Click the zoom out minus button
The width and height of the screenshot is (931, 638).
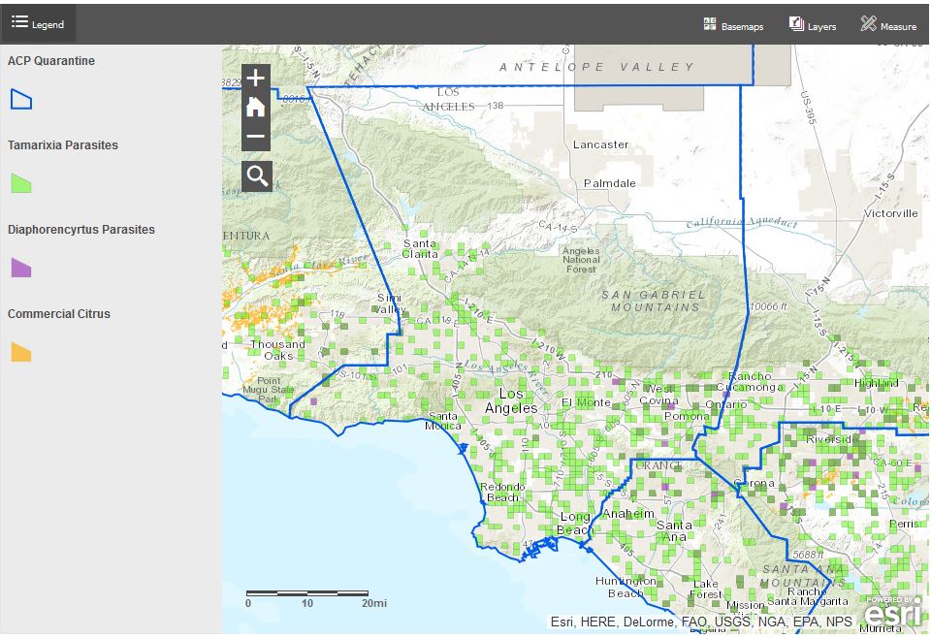coord(256,137)
